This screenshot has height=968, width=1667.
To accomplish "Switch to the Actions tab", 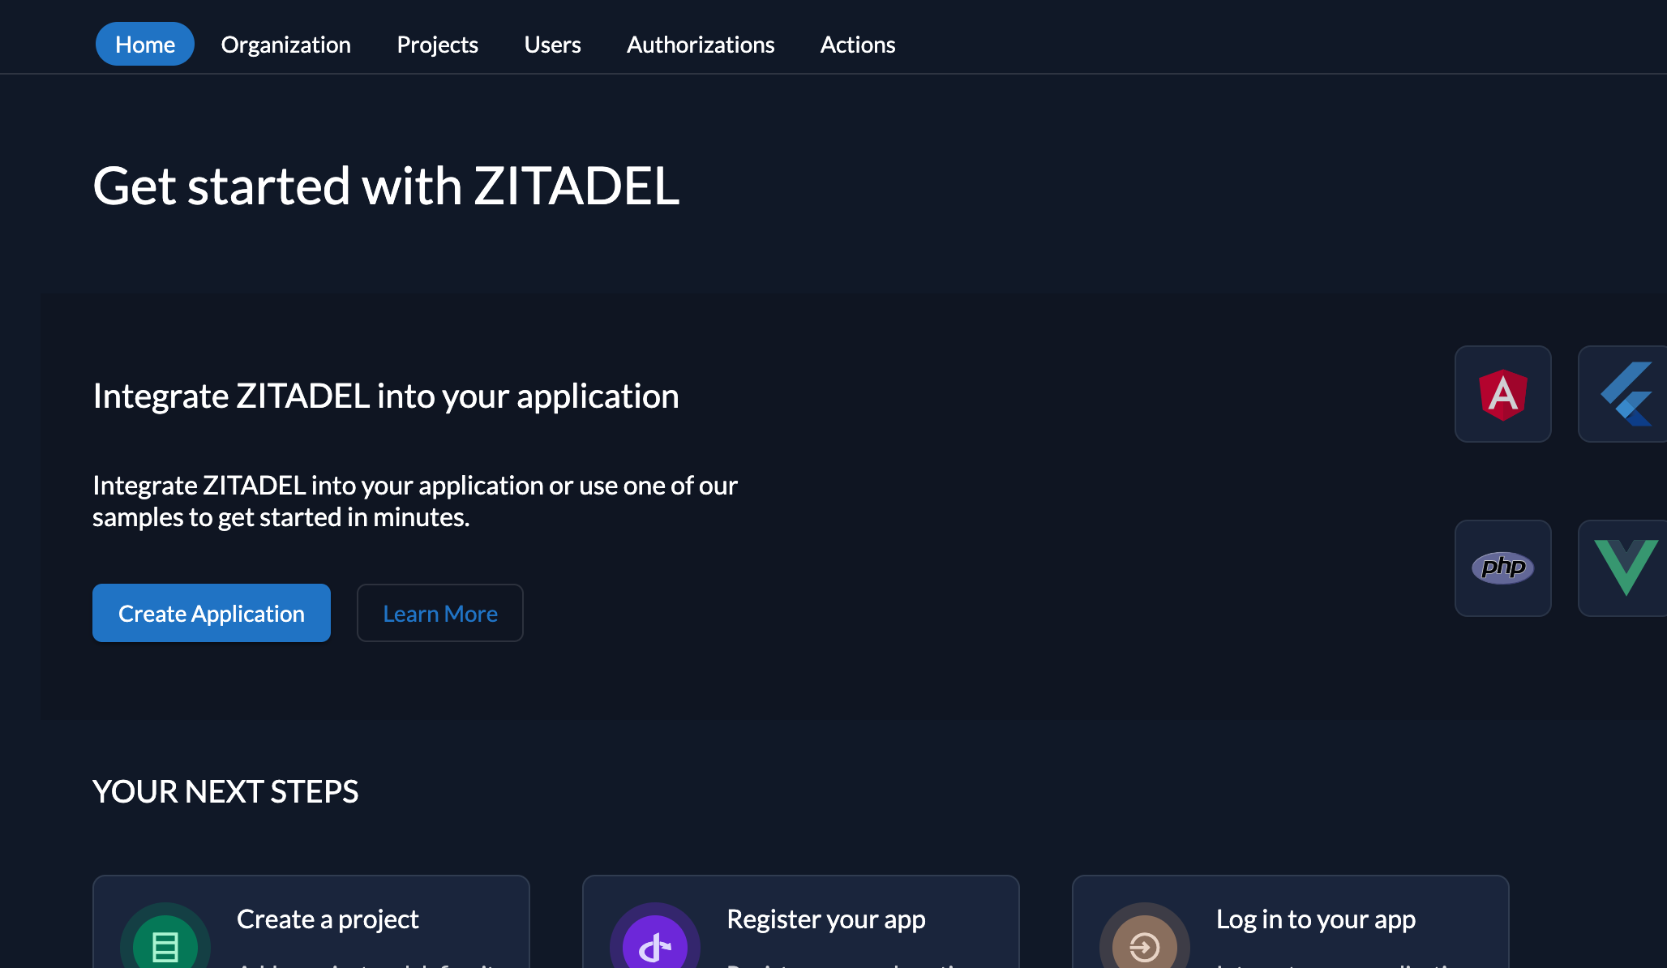I will coord(857,44).
